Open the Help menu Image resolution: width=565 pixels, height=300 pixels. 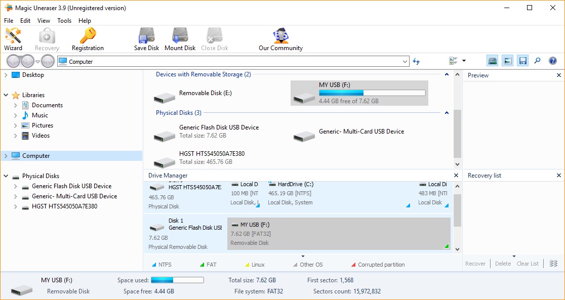(85, 21)
